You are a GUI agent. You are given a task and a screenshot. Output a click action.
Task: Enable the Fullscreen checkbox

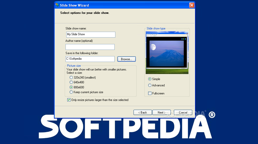(x=150, y=93)
